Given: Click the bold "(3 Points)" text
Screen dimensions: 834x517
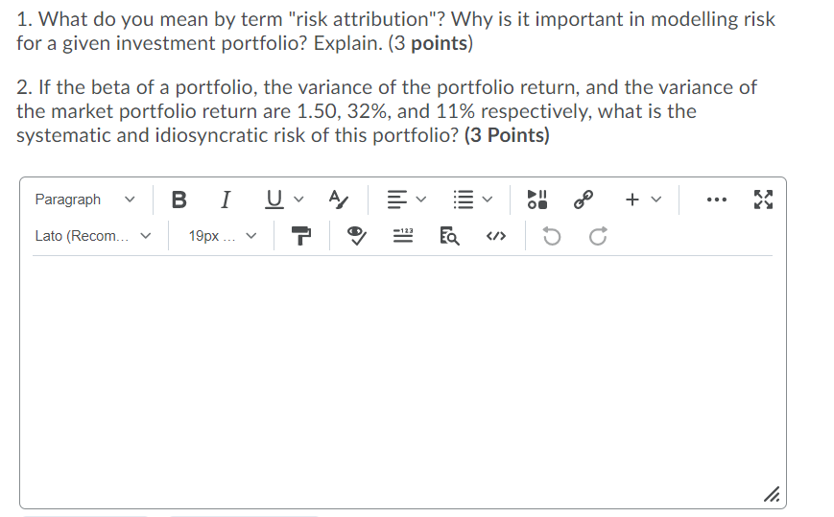Looking at the screenshot, I should [x=507, y=135].
